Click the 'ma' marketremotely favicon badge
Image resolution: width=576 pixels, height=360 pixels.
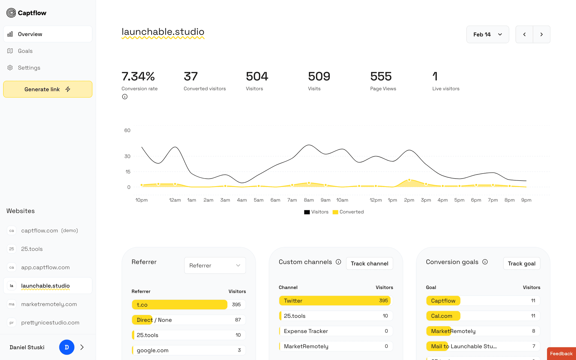point(12,304)
